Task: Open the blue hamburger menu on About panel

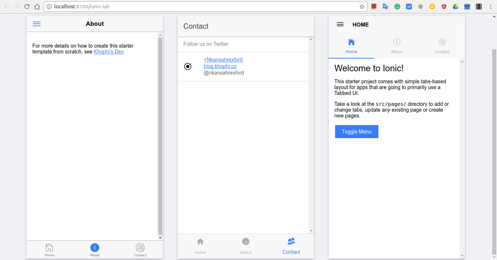Action: (x=37, y=24)
